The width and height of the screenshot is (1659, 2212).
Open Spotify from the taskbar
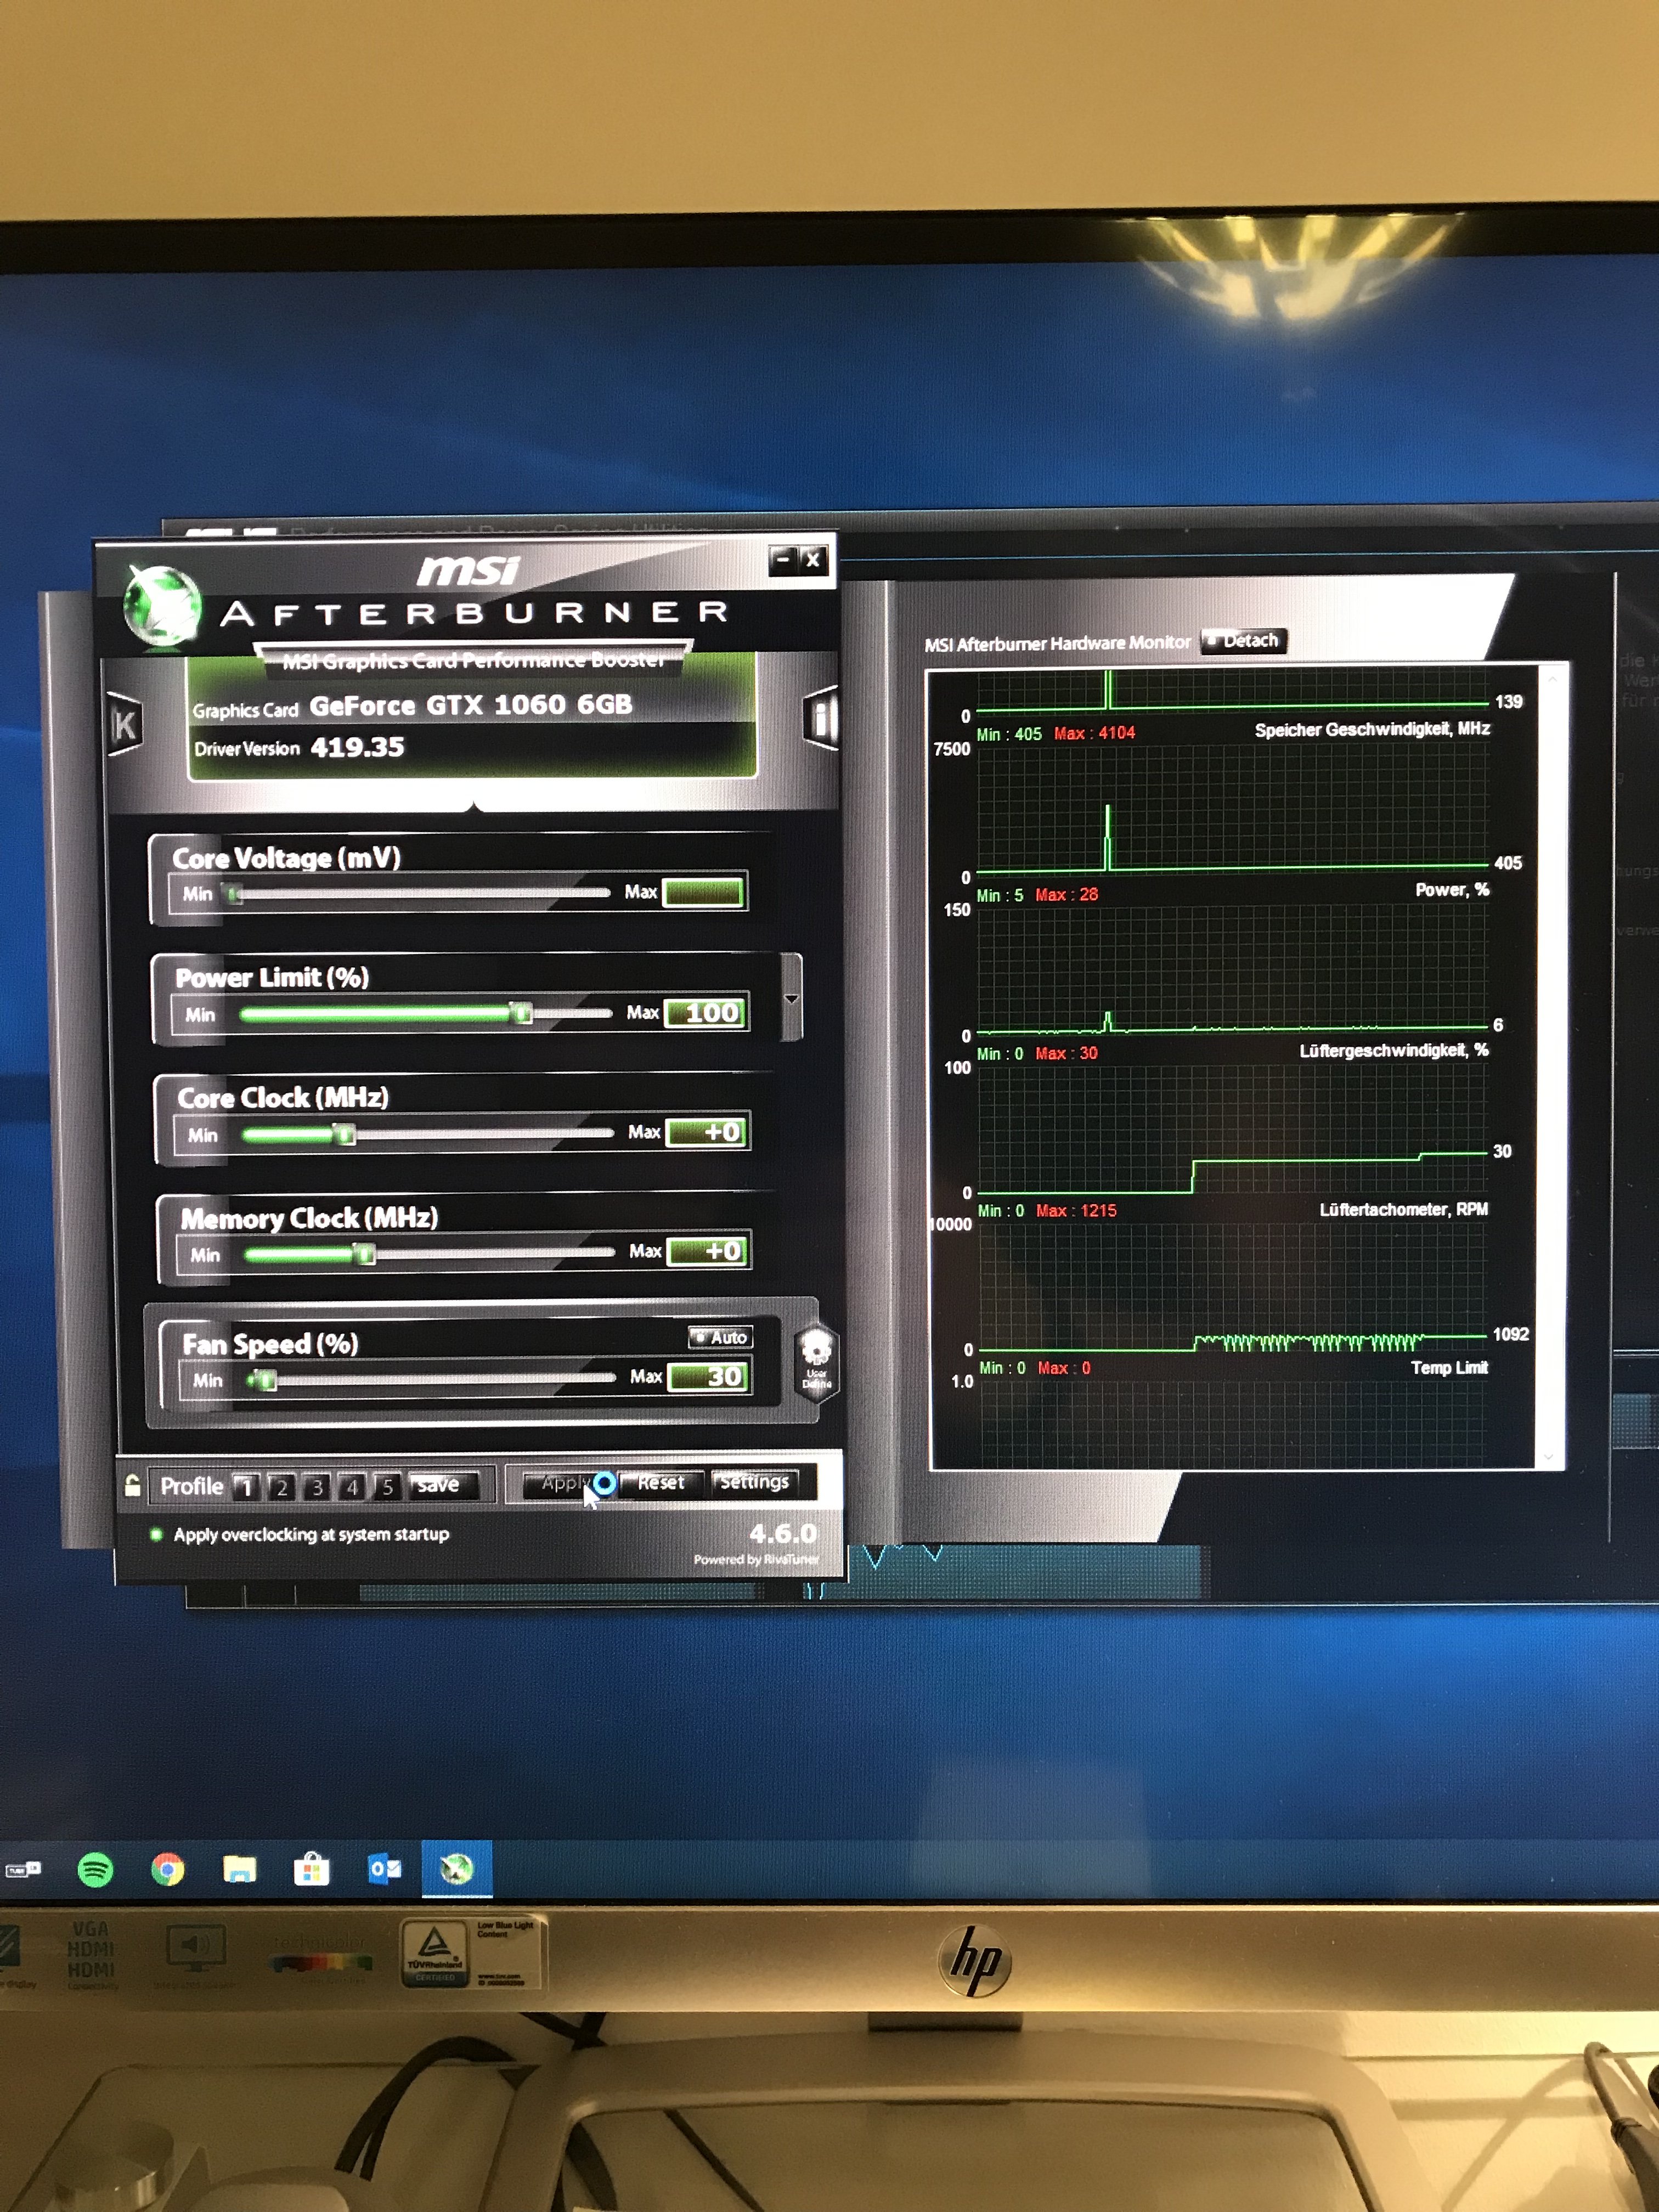pos(95,1869)
